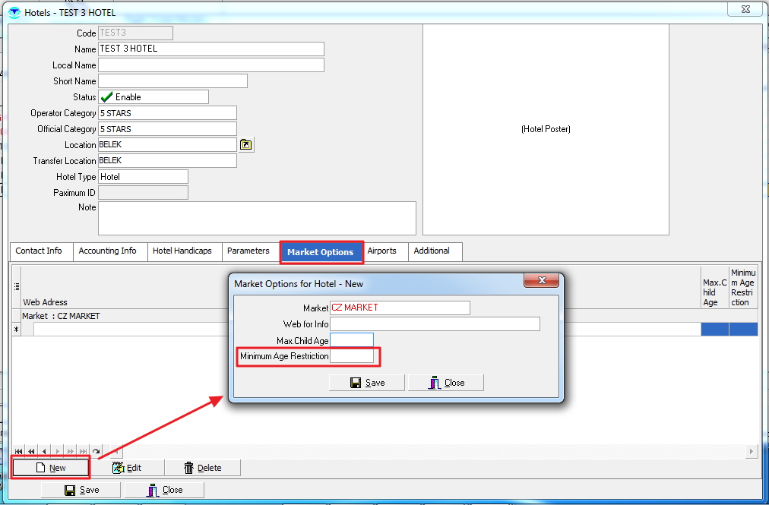
Task: Jump to last record in navigator
Action: (84, 451)
